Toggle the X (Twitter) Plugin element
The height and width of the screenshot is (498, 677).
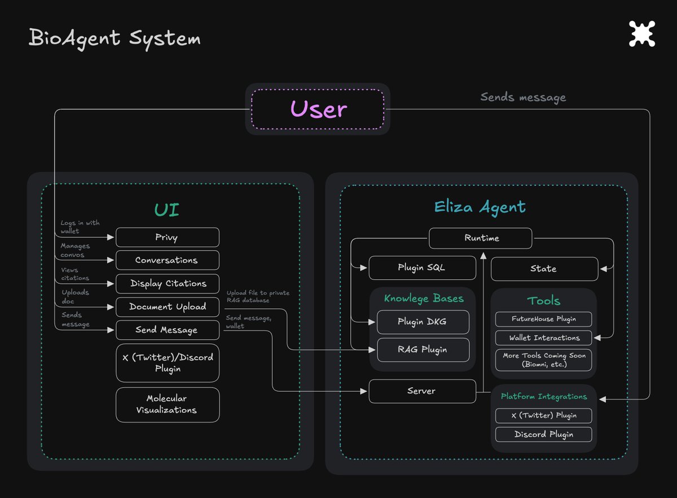[x=543, y=415]
